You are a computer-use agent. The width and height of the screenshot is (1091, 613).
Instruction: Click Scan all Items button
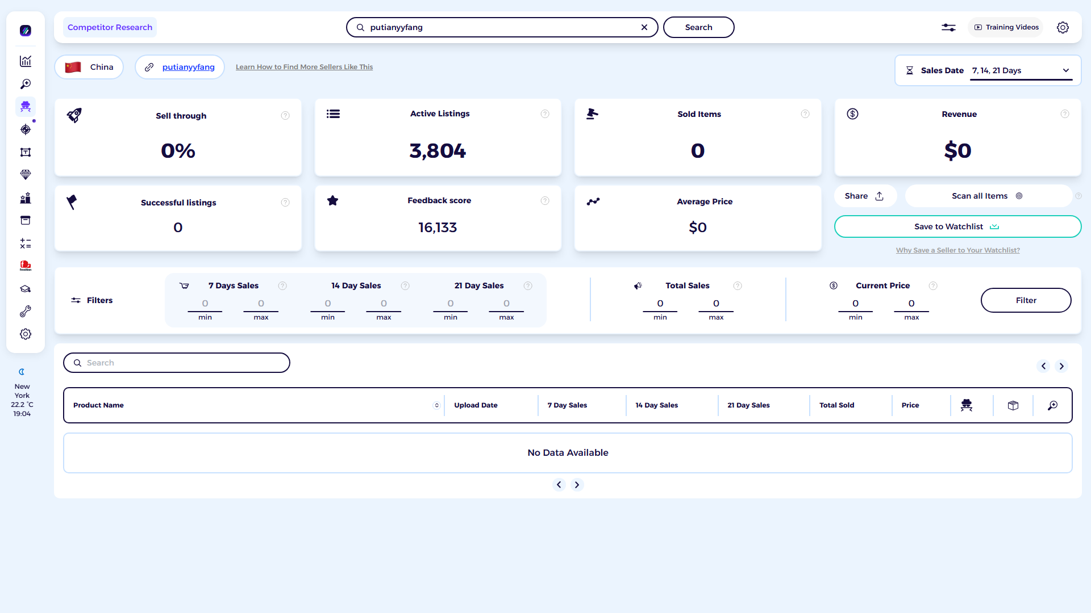988,196
